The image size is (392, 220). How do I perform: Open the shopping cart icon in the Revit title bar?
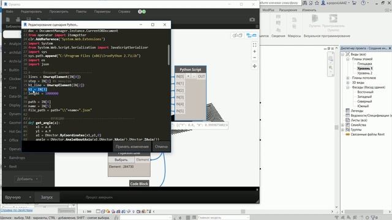click(x=354, y=3)
